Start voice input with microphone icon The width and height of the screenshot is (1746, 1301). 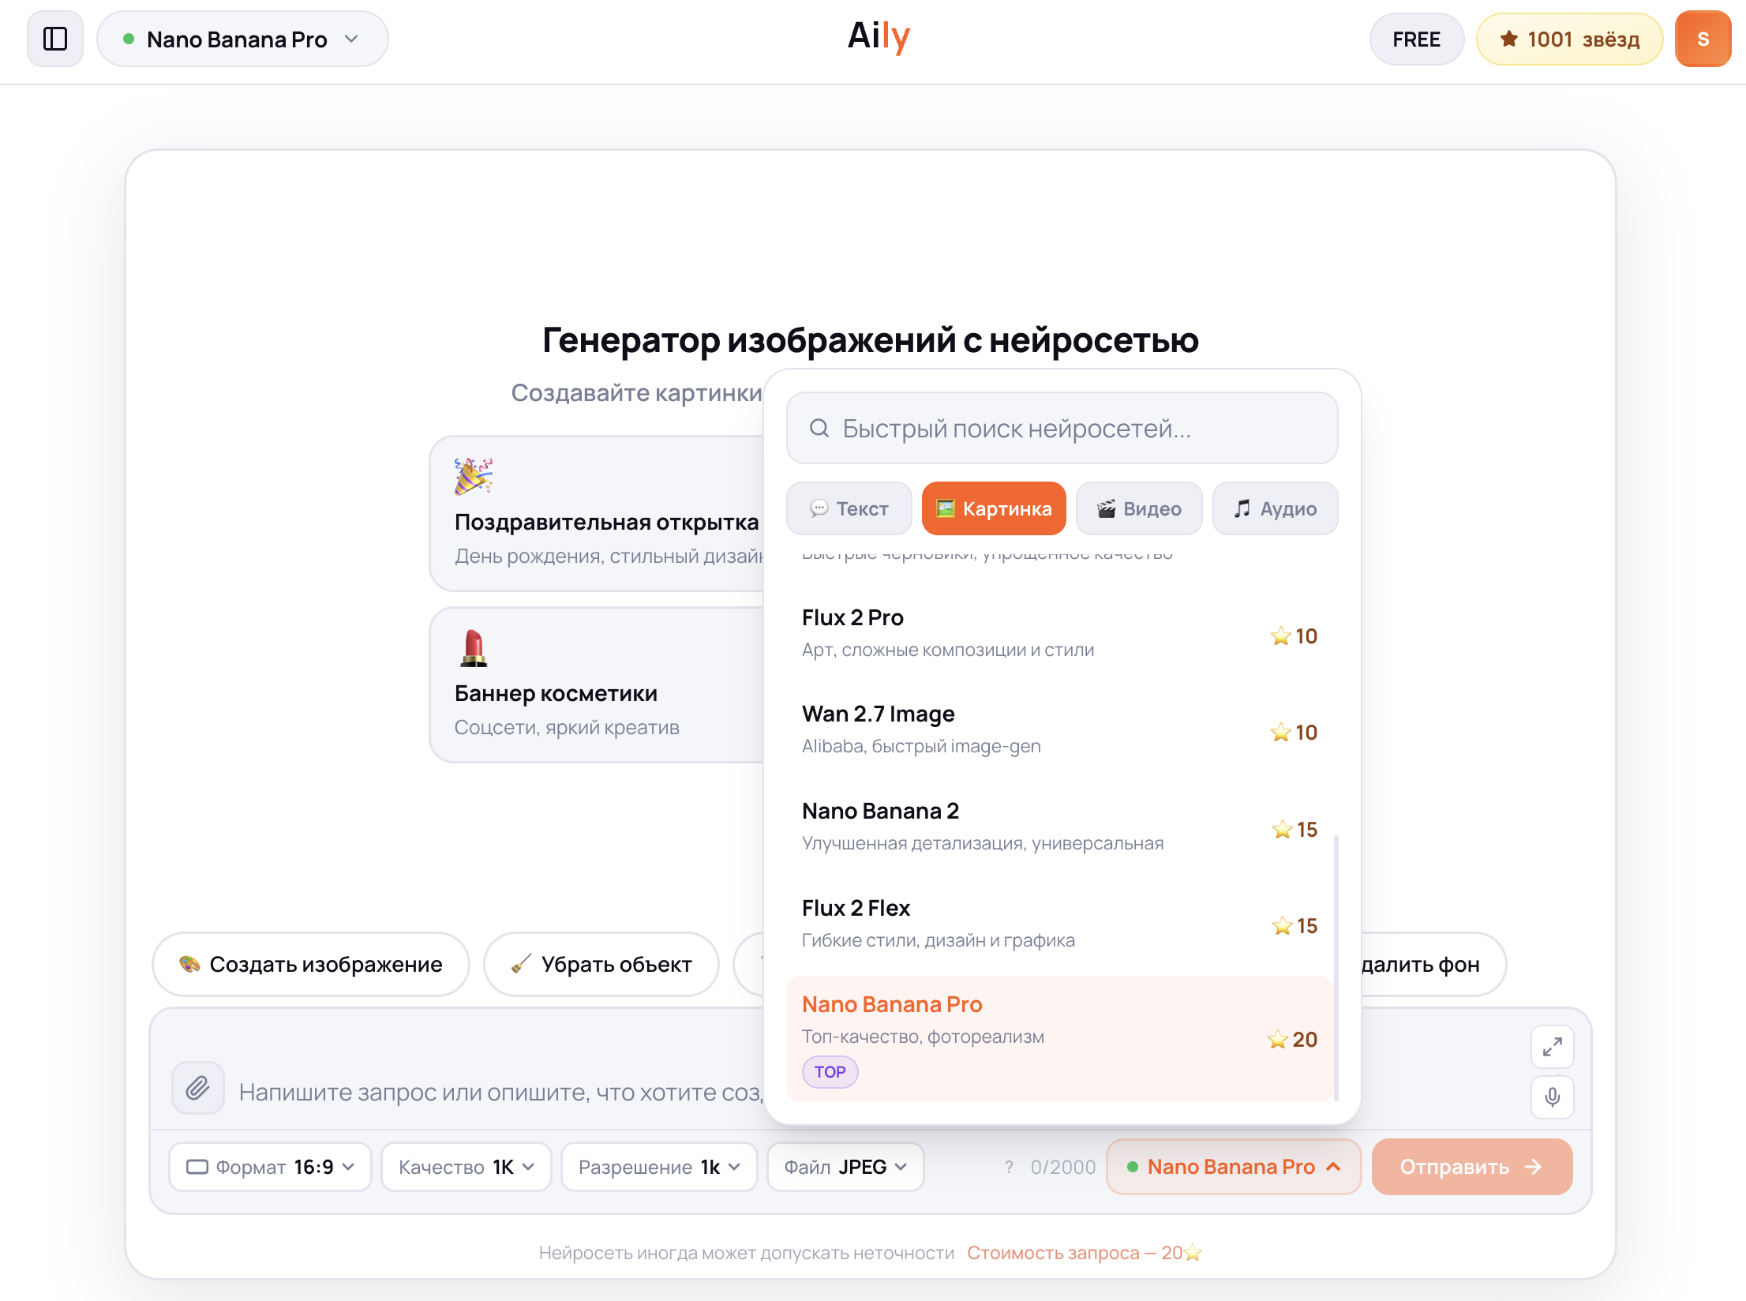[x=1552, y=1097]
